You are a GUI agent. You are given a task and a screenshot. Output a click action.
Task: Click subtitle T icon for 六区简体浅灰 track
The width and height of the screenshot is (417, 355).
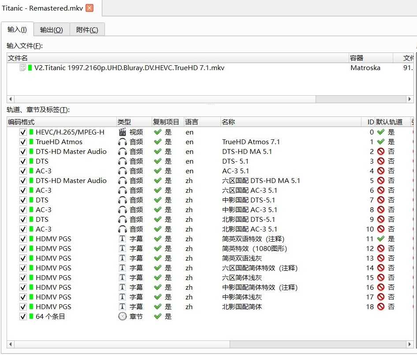[x=123, y=277]
